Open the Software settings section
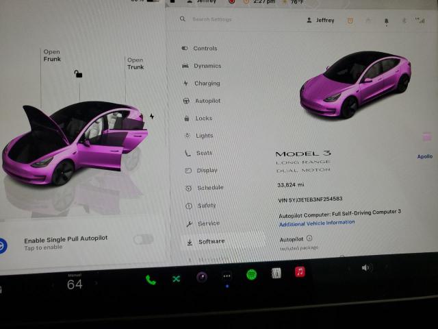This screenshot has width=438, height=329. (211, 241)
